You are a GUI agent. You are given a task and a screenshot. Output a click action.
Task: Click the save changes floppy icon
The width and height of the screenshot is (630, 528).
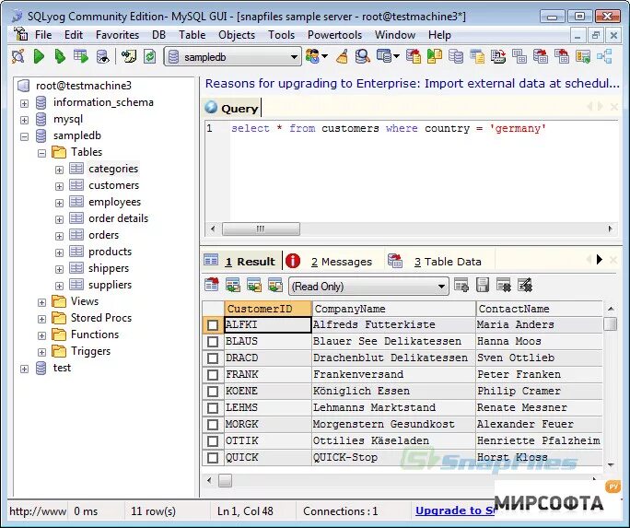tap(482, 285)
